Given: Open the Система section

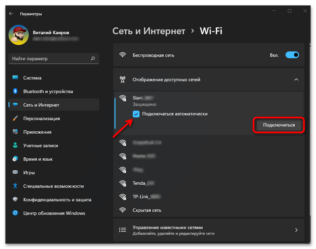Looking at the screenshot, I should pos(54,78).
